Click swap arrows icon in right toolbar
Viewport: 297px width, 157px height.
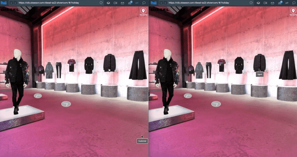click(287, 3)
